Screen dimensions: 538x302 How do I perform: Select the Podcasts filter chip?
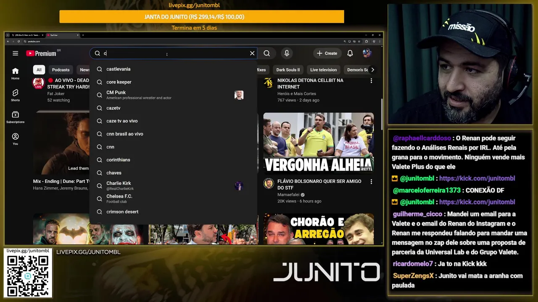tap(61, 70)
